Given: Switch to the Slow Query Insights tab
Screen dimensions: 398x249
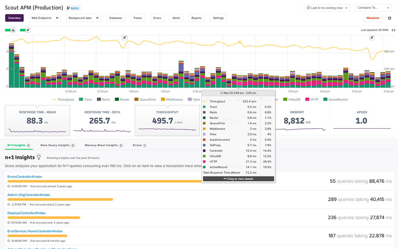Looking at the screenshot, I should 57,145.
